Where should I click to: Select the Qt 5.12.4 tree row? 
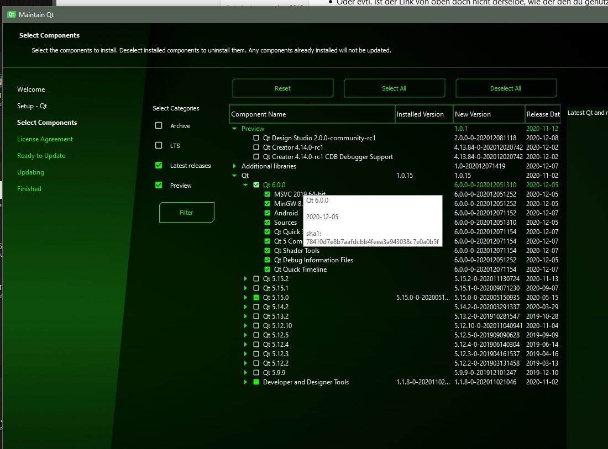pyautogui.click(x=395, y=345)
